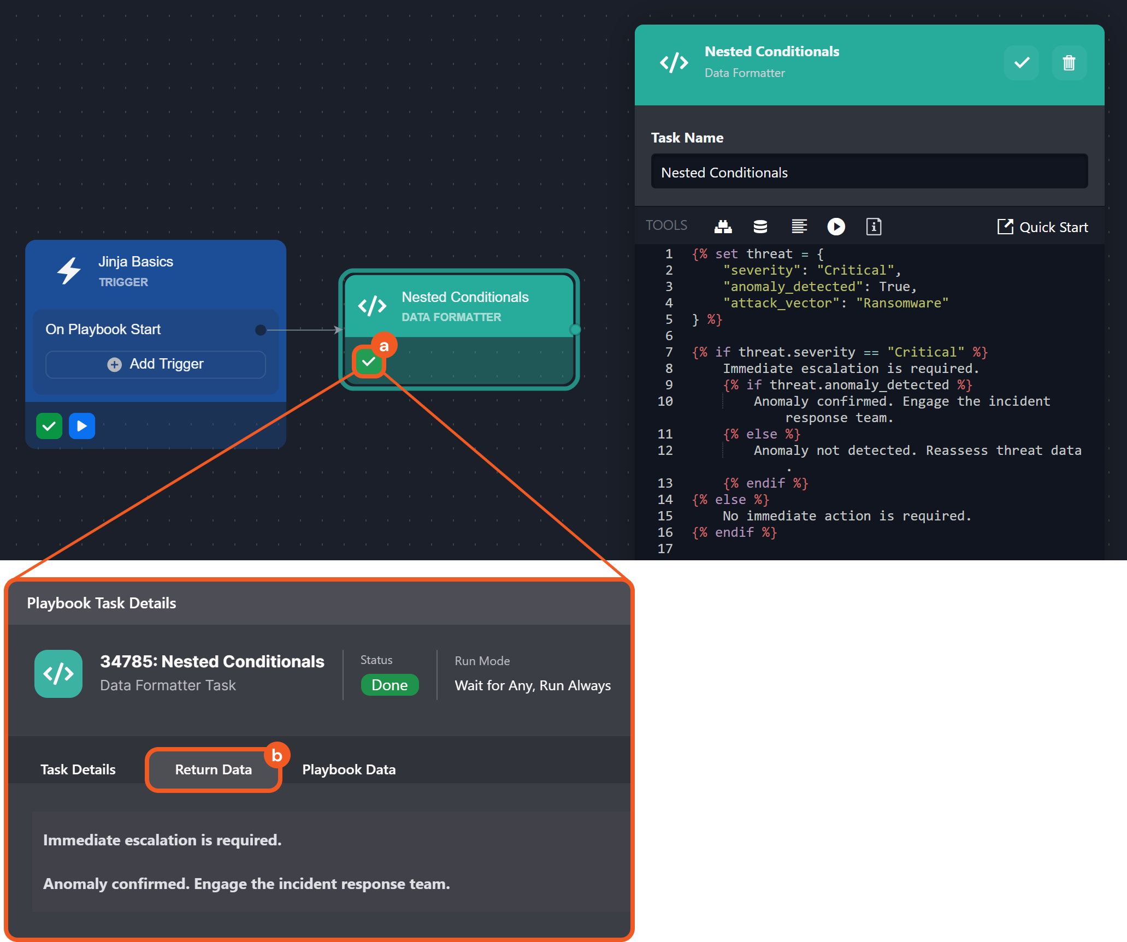Click the Nested Conditionals node output connector

click(x=575, y=329)
